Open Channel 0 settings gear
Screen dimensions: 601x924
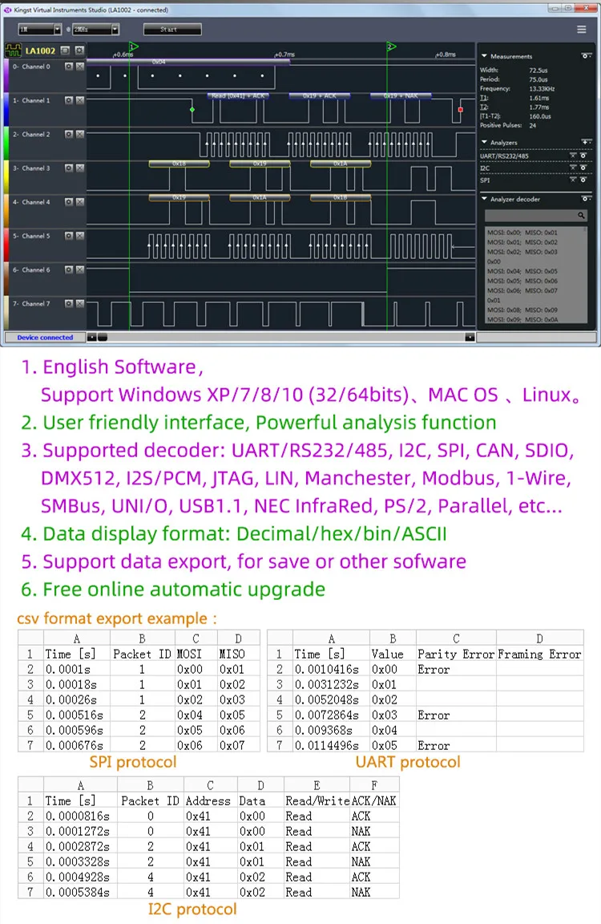[69, 67]
